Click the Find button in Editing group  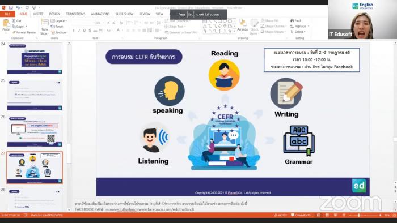click(x=295, y=20)
